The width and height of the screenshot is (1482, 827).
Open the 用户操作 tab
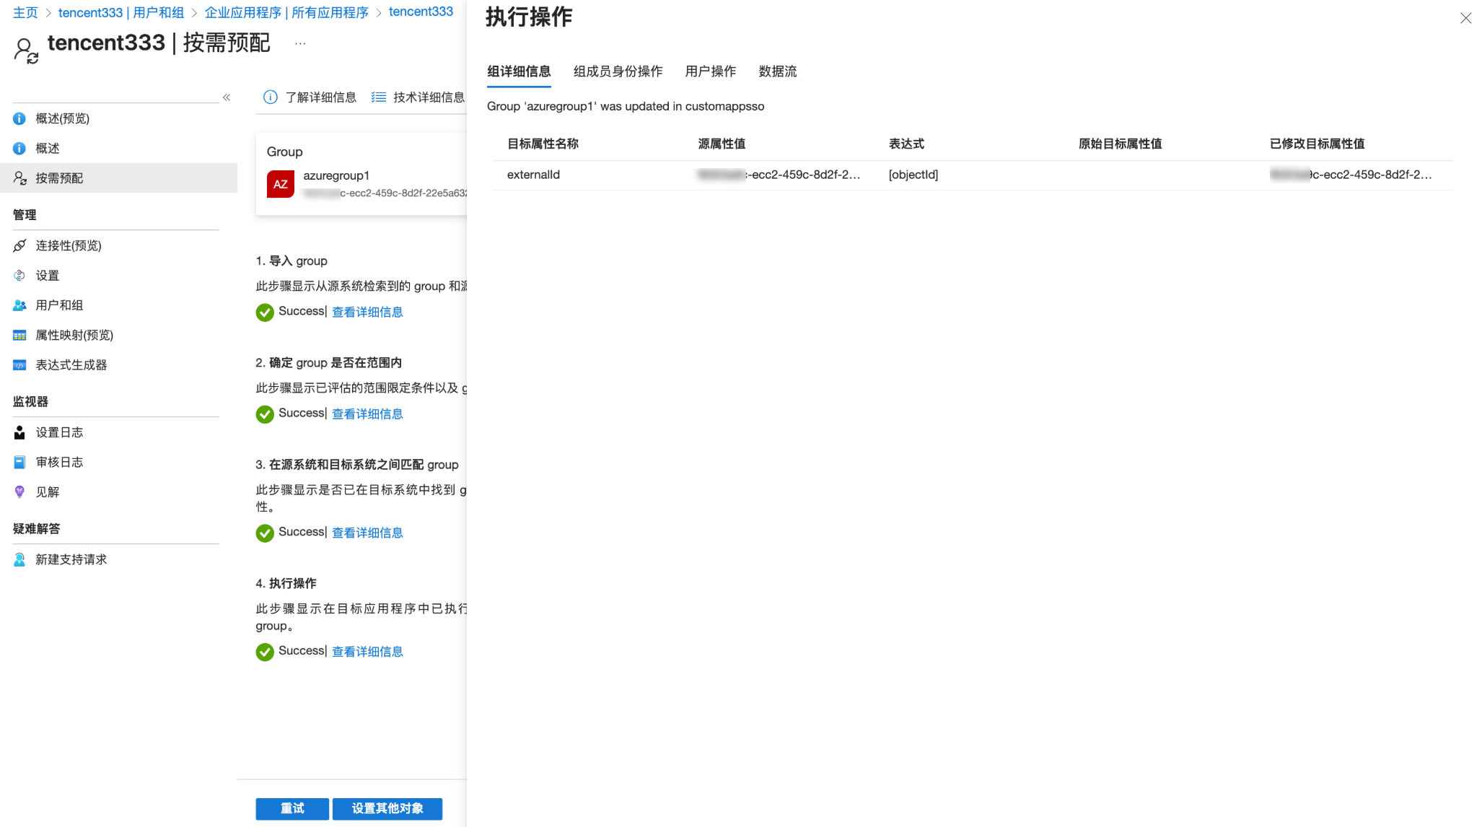point(710,71)
